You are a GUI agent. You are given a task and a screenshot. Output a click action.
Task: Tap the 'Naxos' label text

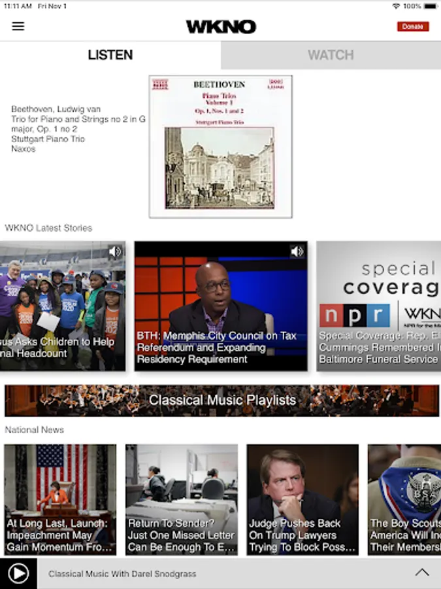point(24,149)
